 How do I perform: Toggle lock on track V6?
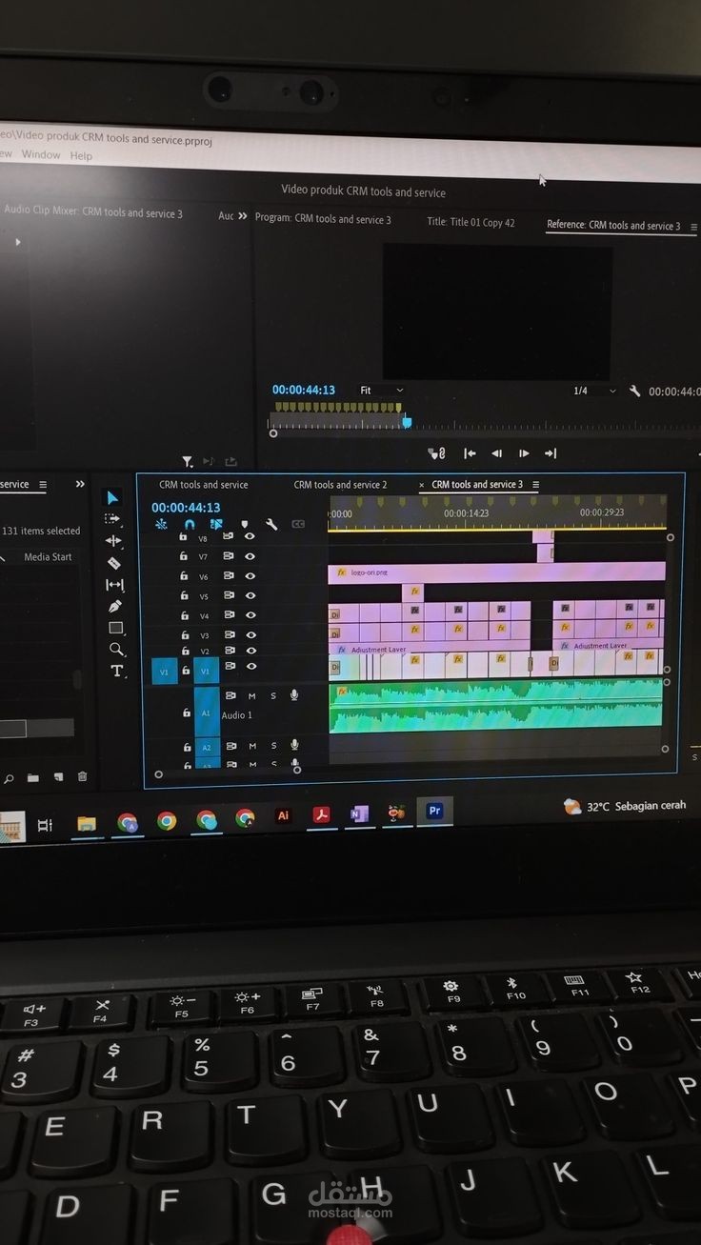(x=184, y=576)
